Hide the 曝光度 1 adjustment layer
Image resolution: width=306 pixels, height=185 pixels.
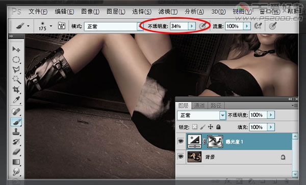tap(181, 141)
